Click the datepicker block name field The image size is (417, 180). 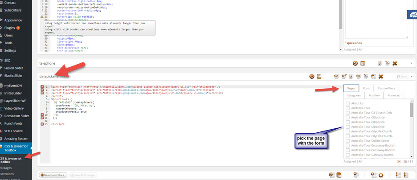coord(46,77)
